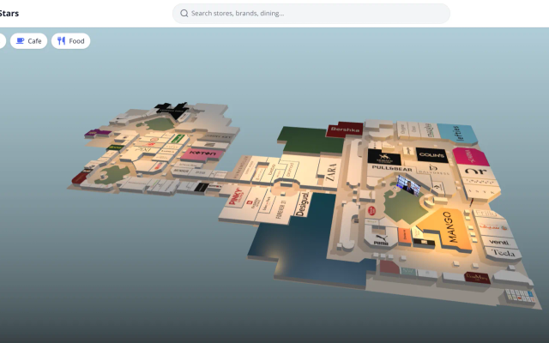The width and height of the screenshot is (549, 343).
Task: Click the Tecla store label
Action: (x=504, y=253)
